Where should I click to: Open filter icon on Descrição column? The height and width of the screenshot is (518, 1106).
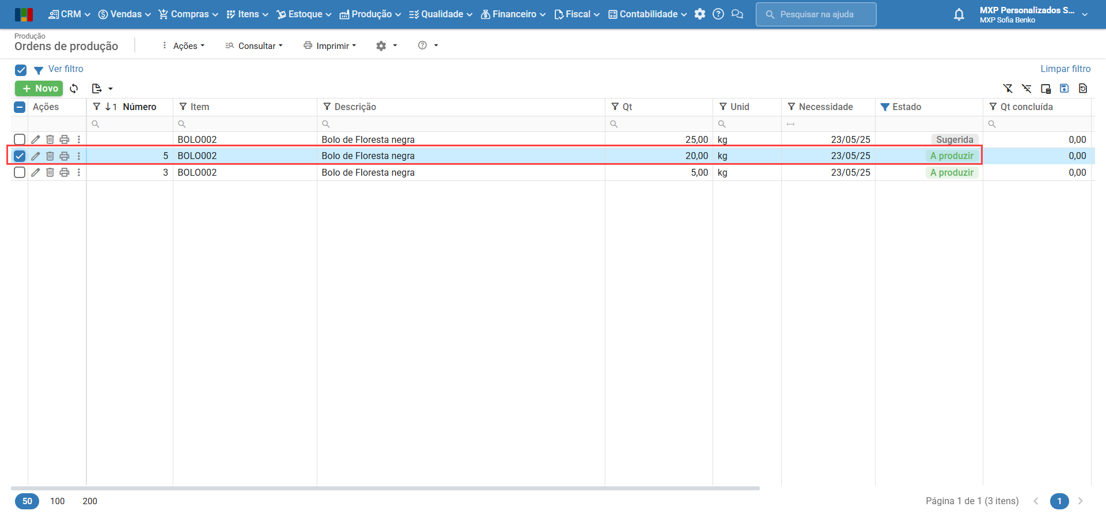pos(327,107)
